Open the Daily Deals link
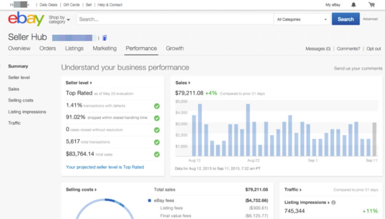Viewport: 385px width, 219px height. pos(48,5)
